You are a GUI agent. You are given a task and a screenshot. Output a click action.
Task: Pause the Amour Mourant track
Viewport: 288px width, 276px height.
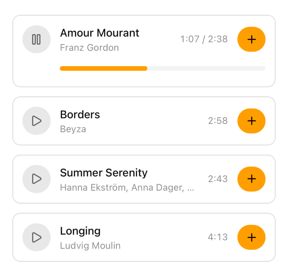(36, 39)
